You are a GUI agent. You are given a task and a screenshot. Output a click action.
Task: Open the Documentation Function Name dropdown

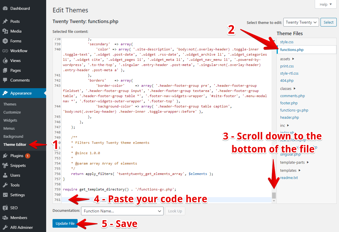point(122,211)
